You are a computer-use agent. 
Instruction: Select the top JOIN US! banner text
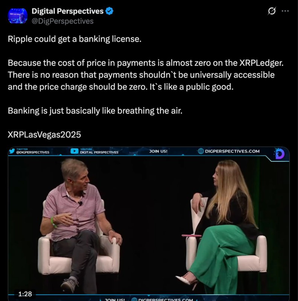158,151
